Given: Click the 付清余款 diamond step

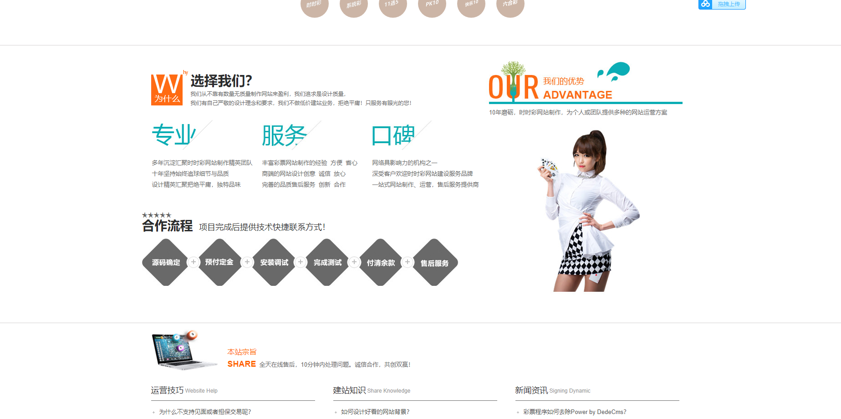Looking at the screenshot, I should pos(381,262).
